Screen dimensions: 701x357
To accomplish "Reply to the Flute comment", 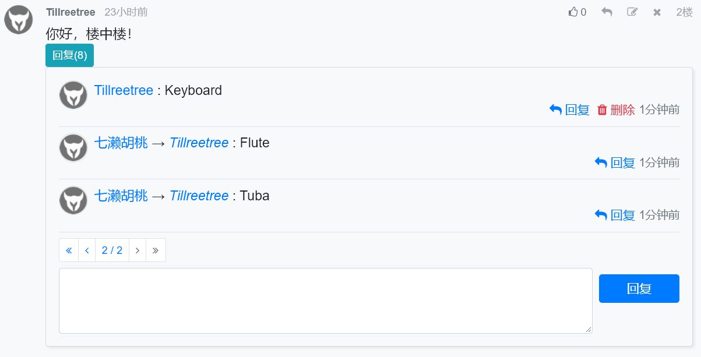I will click(615, 162).
